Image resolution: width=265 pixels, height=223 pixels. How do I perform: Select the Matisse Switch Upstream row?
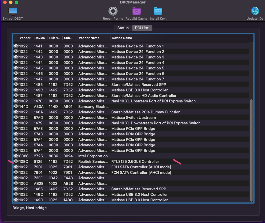[133, 117]
